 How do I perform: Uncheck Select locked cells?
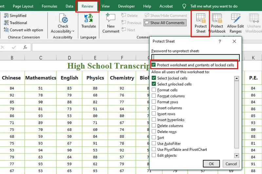click(x=154, y=78)
